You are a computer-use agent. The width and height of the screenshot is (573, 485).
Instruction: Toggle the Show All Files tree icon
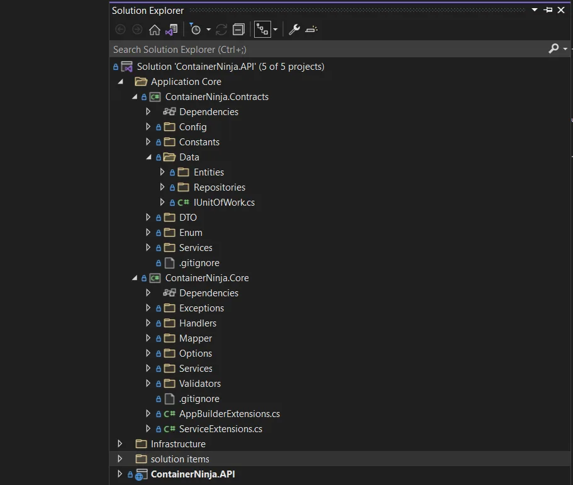coord(262,30)
